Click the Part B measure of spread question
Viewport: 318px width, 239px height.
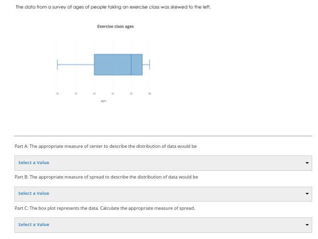click(x=106, y=177)
